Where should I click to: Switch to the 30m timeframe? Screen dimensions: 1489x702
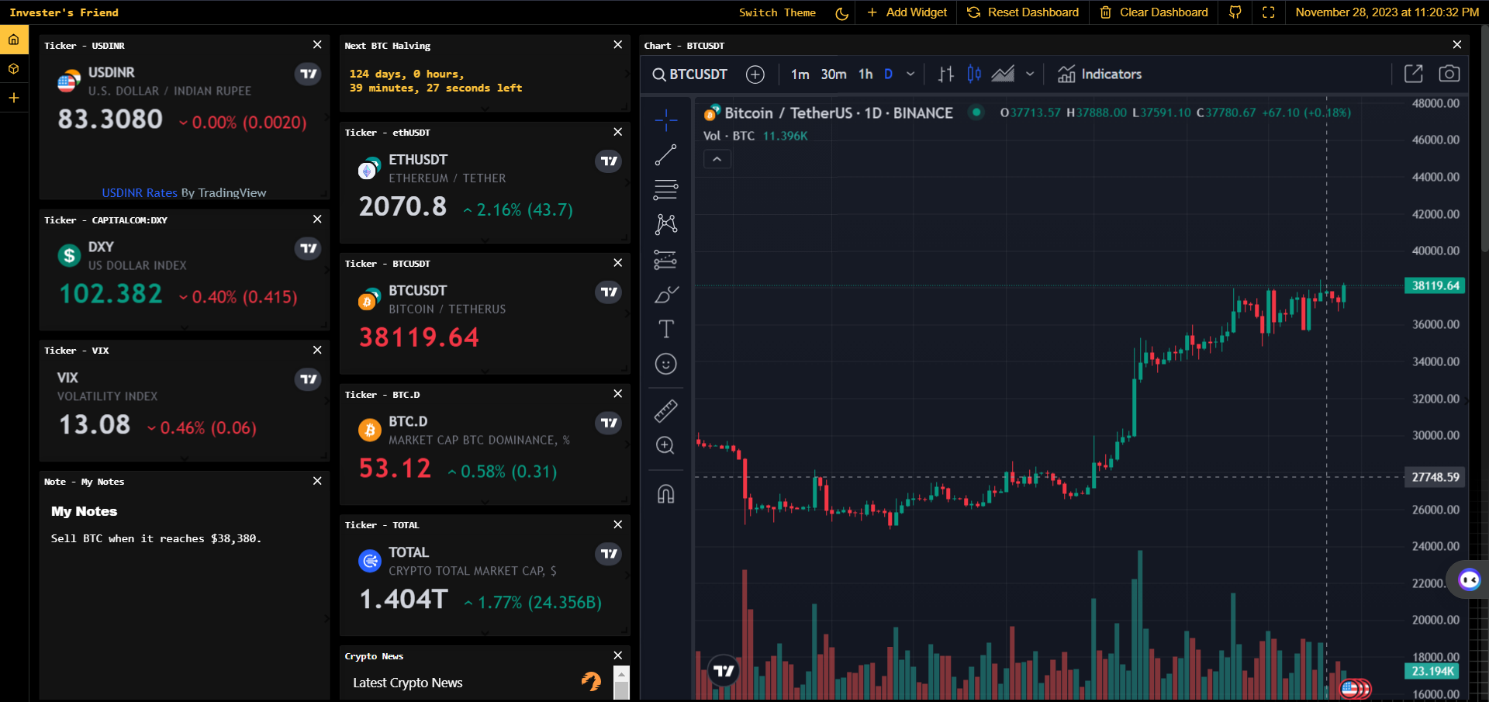tap(834, 74)
